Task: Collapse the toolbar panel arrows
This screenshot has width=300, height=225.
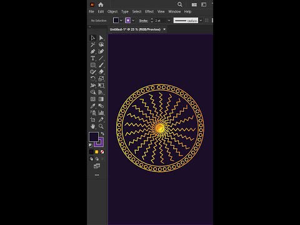Action: (x=90, y=27)
